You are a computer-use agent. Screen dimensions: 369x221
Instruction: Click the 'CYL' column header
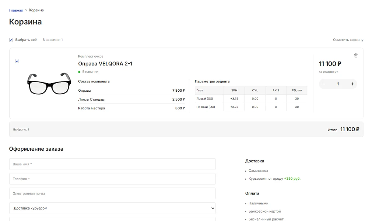click(x=255, y=90)
